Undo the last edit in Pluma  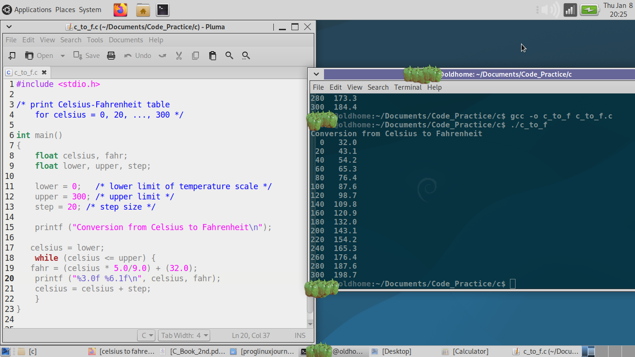[138, 56]
